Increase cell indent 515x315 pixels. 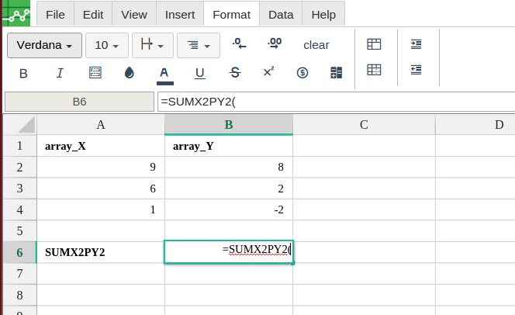pos(416,44)
